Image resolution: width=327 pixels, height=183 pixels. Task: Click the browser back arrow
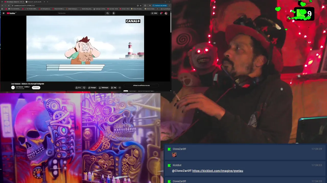point(2,6)
